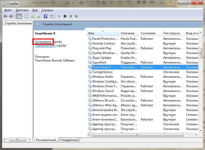
Task: Click the show/hide console tree toolbar icon
Action: (x=18, y=16)
